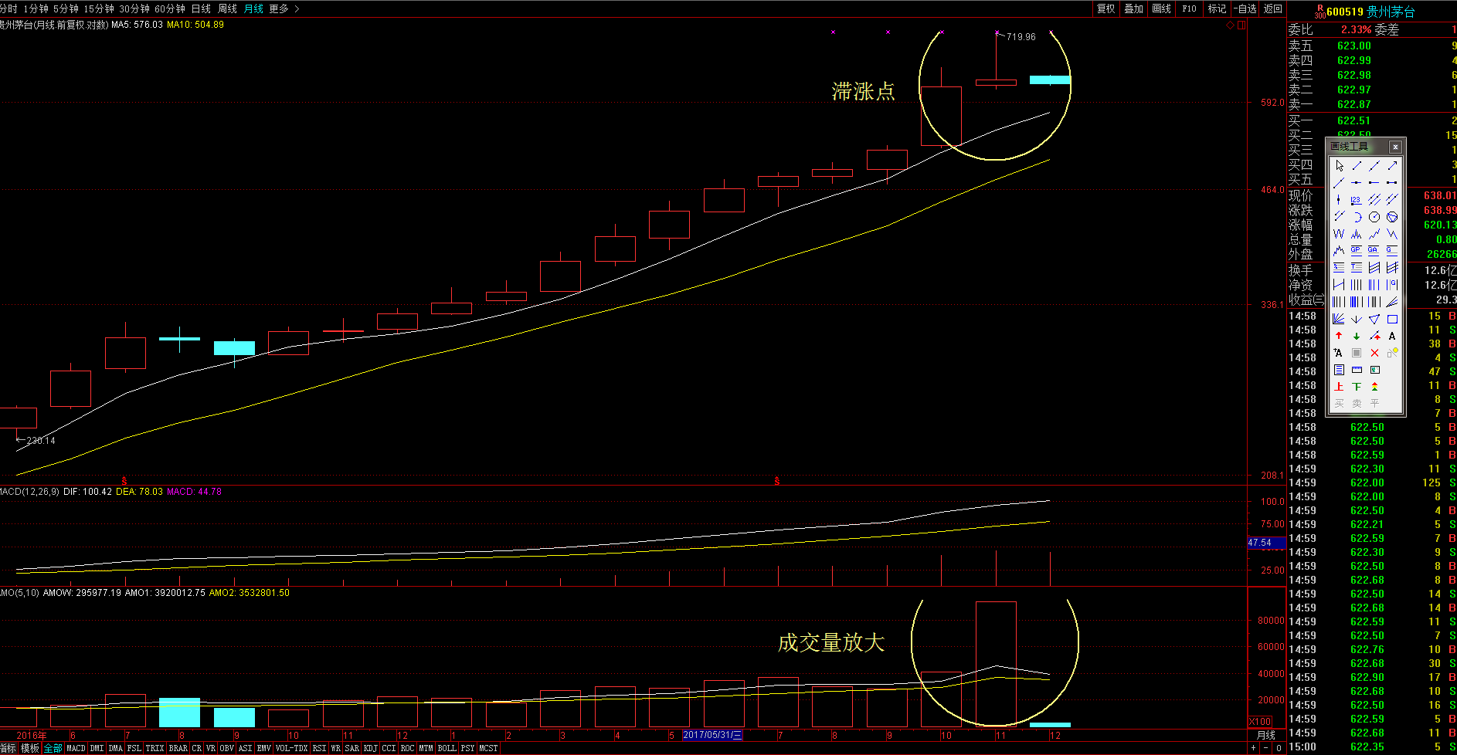Select the arc drawing tool

tap(1357, 216)
